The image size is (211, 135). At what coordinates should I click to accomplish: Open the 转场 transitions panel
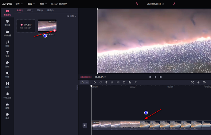coord(7,85)
